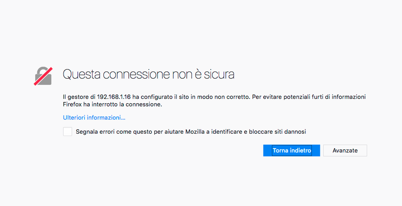This screenshot has width=402, height=206.
Task: Follow the Ulteriori informazioni link
Action: pos(94,118)
